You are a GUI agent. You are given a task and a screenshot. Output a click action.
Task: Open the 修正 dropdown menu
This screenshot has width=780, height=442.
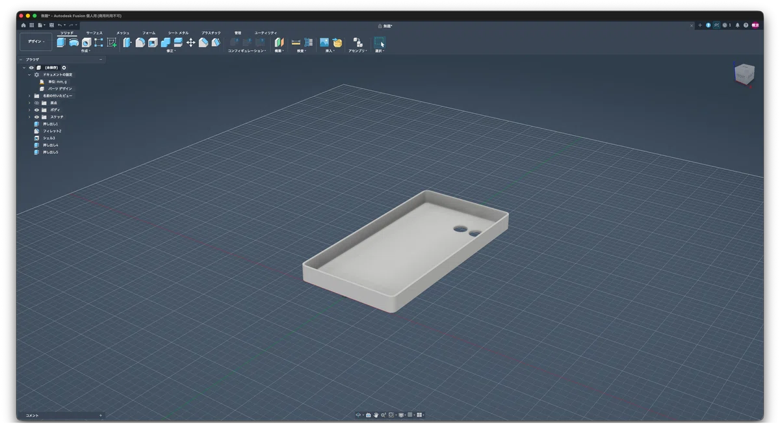coord(170,51)
